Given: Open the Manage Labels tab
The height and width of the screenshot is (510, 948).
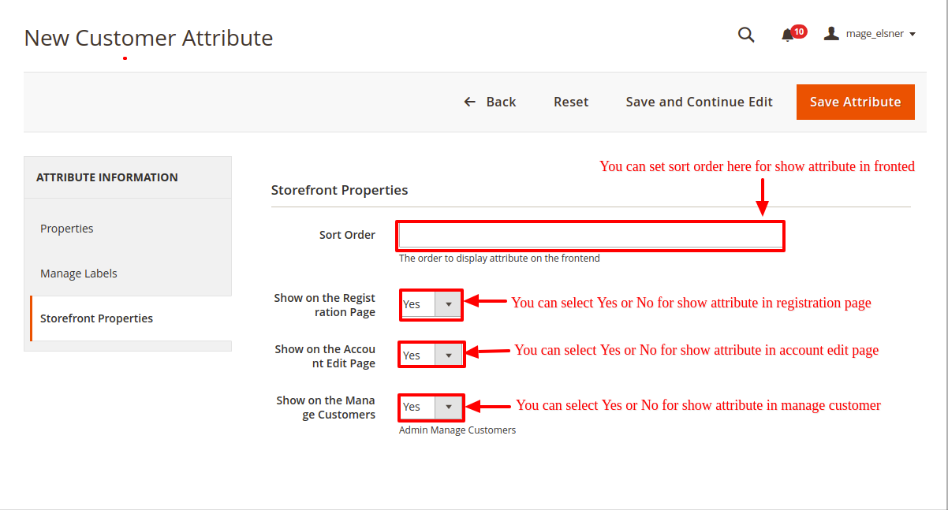Looking at the screenshot, I should [x=79, y=274].
